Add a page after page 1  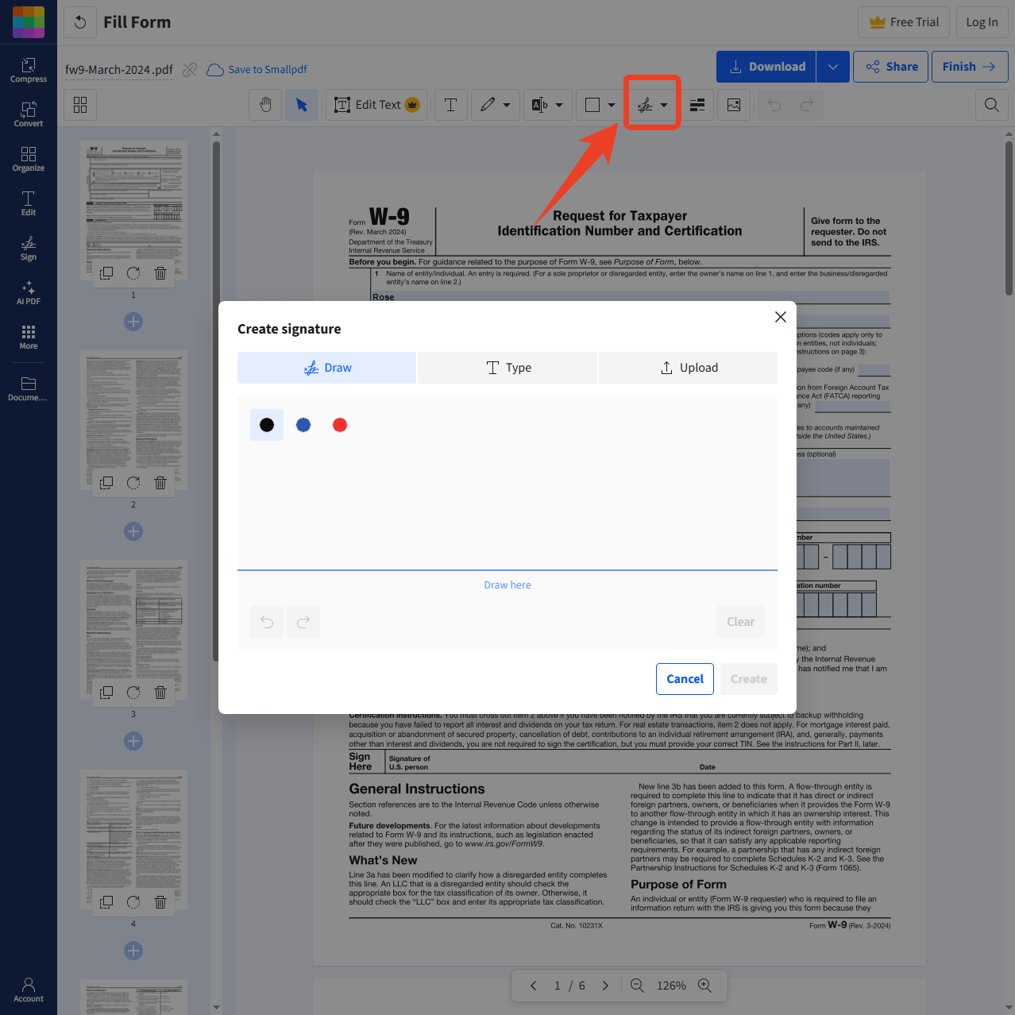tap(133, 322)
